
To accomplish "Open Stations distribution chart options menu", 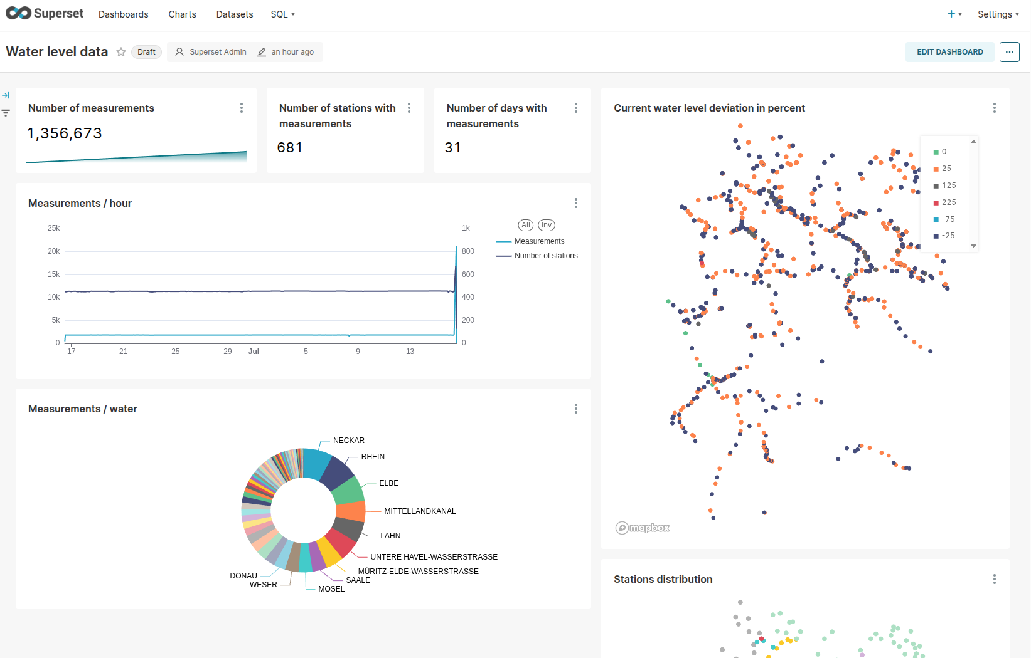I will (x=994, y=579).
